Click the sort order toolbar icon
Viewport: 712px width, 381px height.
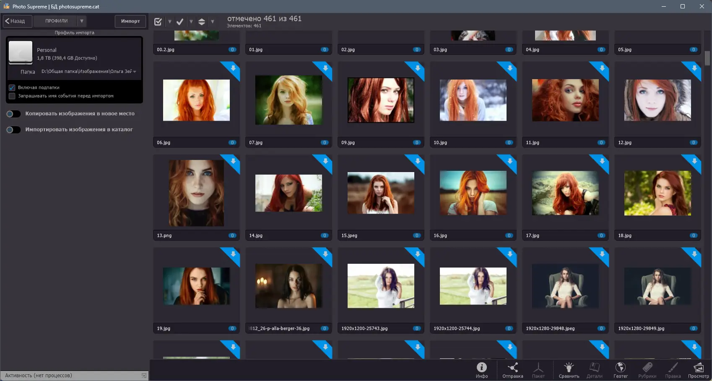(202, 21)
